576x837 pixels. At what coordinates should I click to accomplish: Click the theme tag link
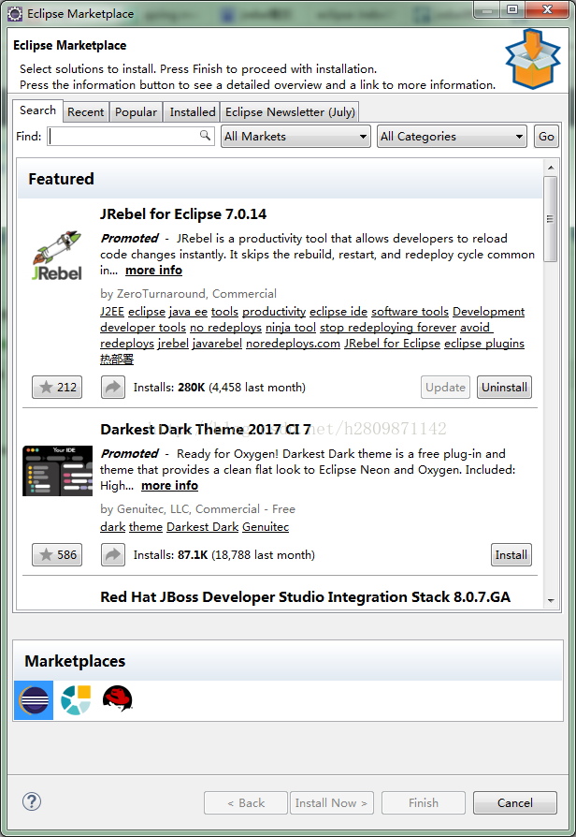pyautogui.click(x=146, y=526)
